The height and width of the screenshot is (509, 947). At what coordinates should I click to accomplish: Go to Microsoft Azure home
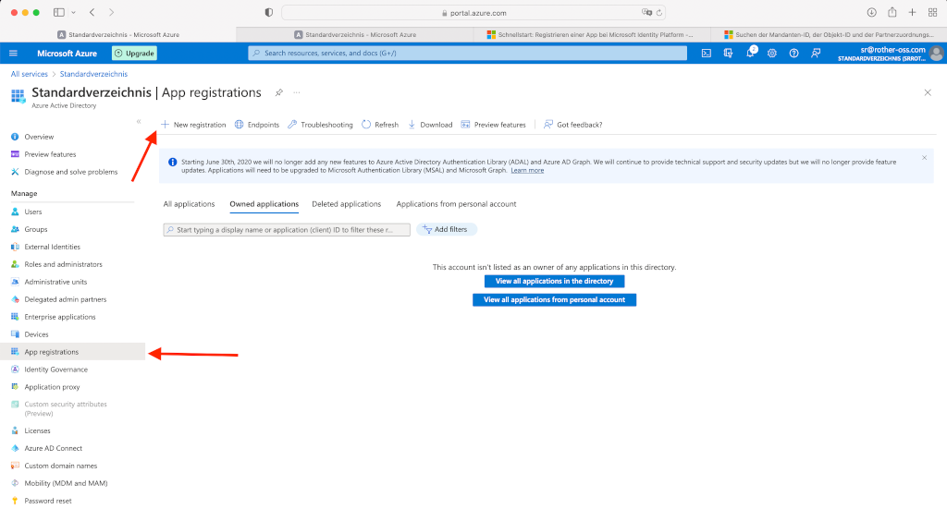point(67,53)
